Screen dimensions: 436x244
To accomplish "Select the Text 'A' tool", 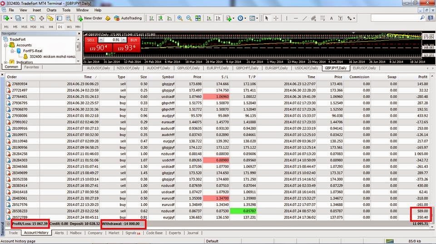I will click(331, 18).
